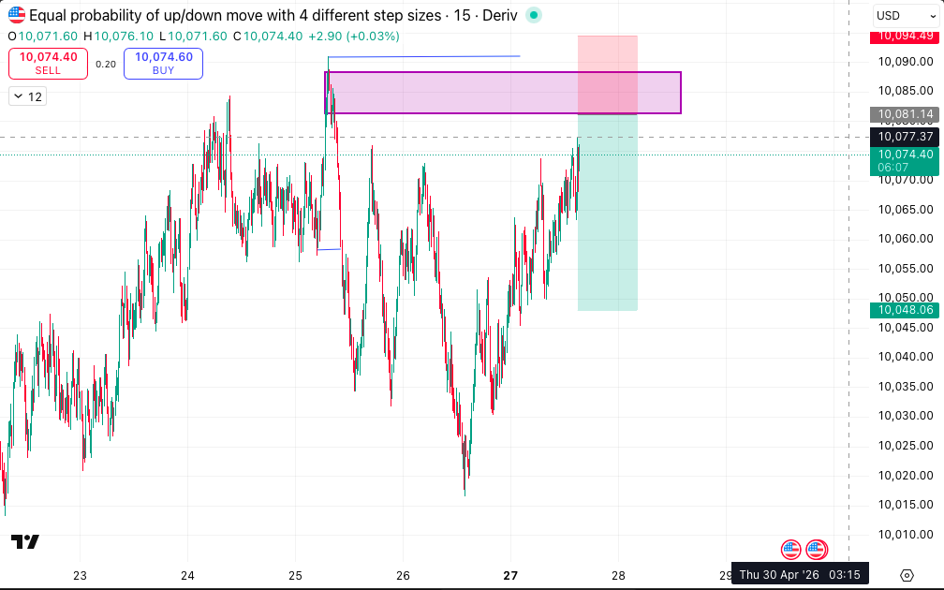This screenshot has width=944, height=590.
Task: Click the change value +2.90 (+0.03%)
Action: pyautogui.click(x=354, y=37)
